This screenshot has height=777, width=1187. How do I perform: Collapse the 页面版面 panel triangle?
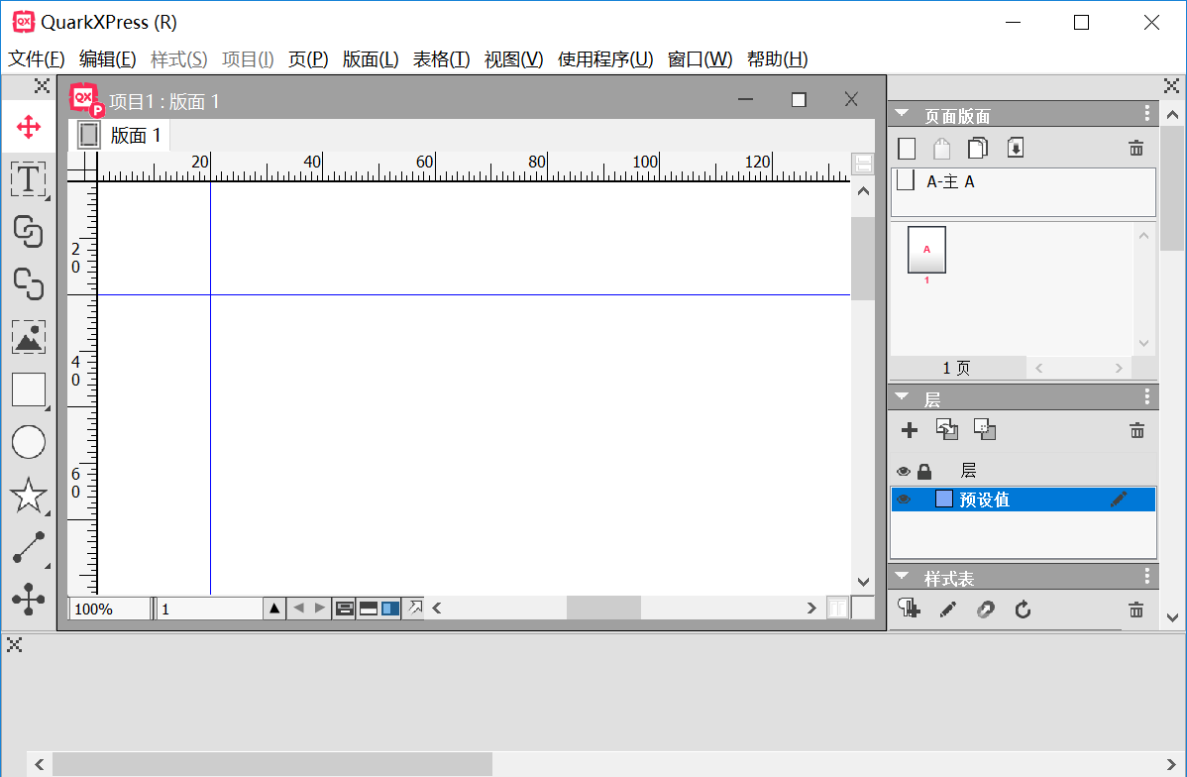(x=902, y=114)
